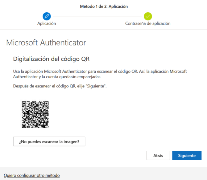Click the QR code image
207x180 pixels.
click(35, 114)
